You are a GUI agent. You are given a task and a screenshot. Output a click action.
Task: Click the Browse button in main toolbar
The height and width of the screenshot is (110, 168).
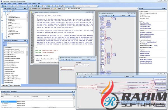69,6
